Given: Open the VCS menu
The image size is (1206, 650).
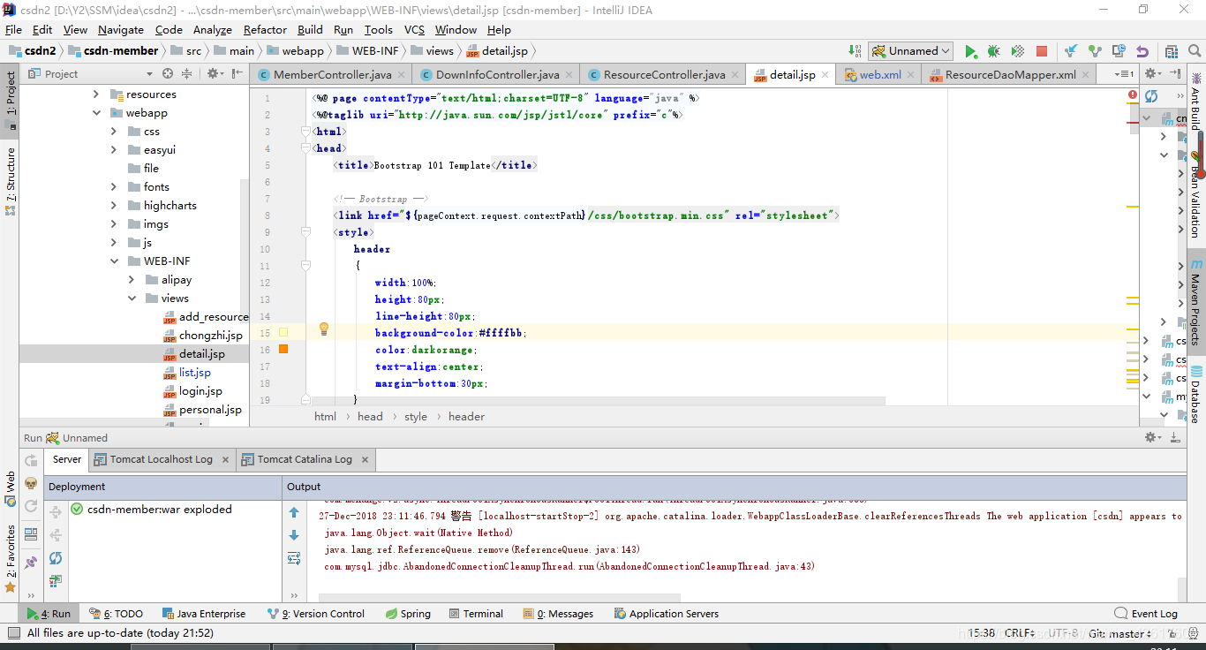Looking at the screenshot, I should tap(414, 30).
